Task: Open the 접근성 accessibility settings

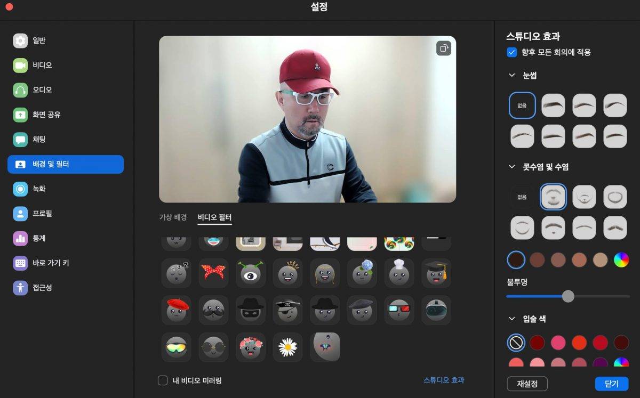Action: 66,287
